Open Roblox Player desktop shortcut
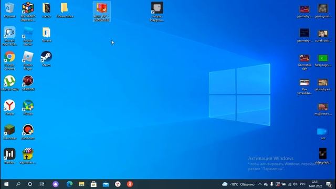The height and width of the screenshot is (189, 336). click(28, 60)
